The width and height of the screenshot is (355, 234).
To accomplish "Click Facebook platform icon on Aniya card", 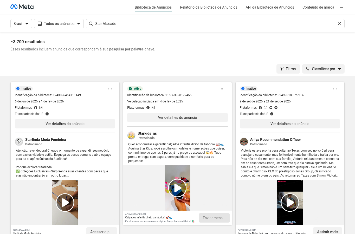I will click(x=260, y=108).
